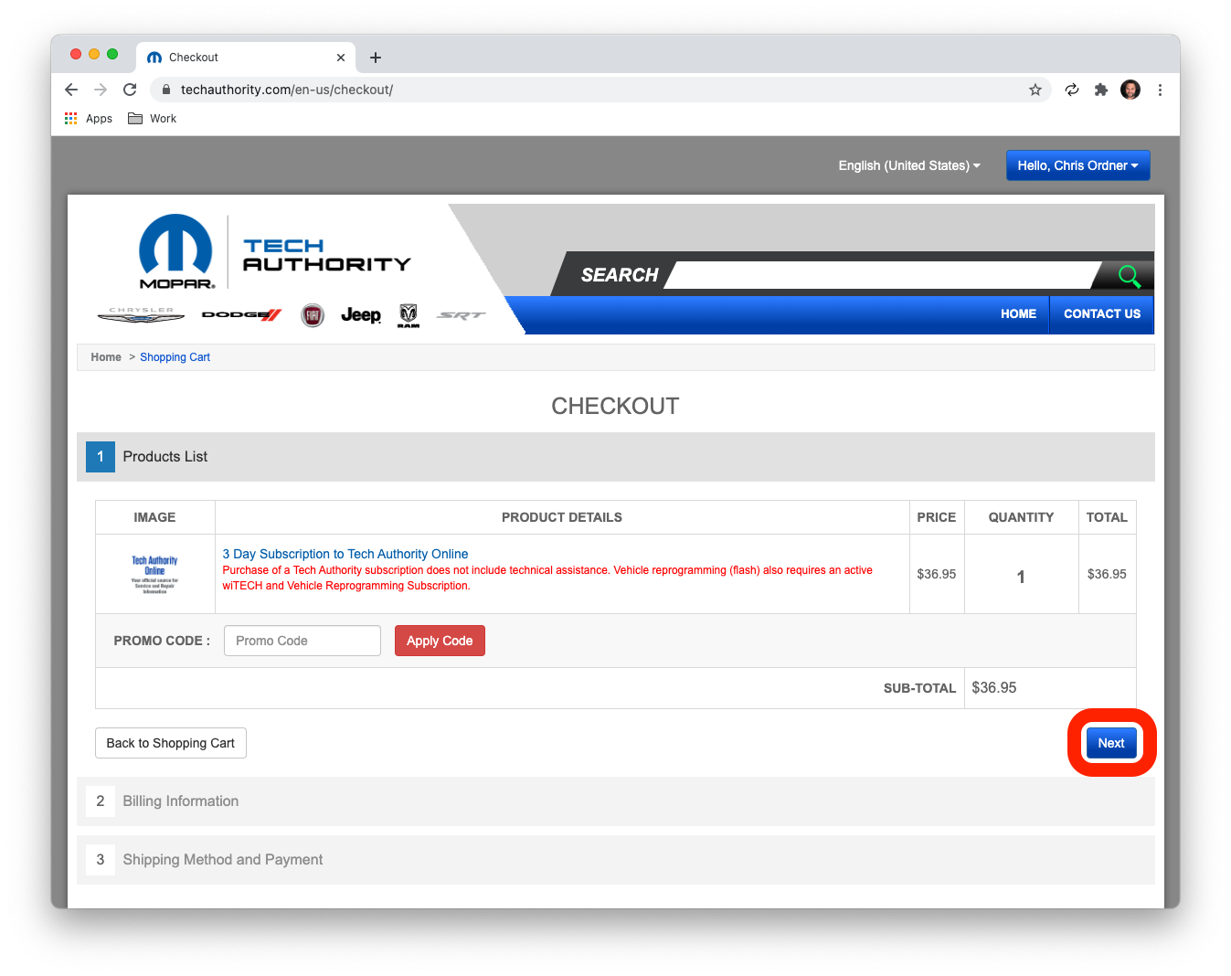View the site lock security icon
Screen dimensions: 1231x976
(x=166, y=90)
